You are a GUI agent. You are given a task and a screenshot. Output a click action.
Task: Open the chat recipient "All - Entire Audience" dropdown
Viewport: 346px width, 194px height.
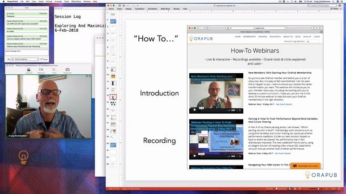pos(25,59)
